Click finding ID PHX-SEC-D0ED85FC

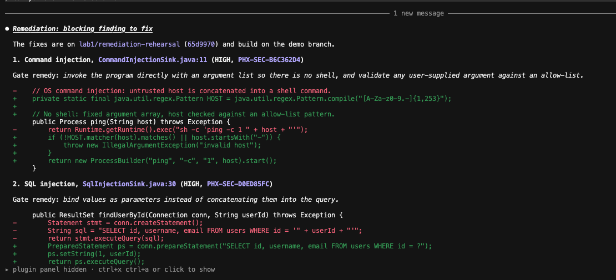tap(238, 184)
